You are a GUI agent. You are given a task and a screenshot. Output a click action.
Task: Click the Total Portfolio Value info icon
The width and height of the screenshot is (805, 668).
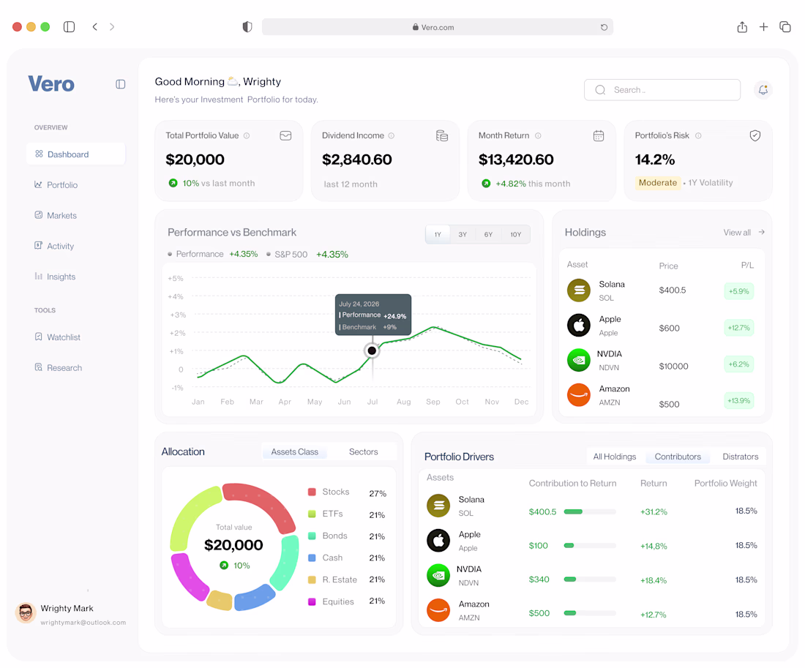[247, 135]
